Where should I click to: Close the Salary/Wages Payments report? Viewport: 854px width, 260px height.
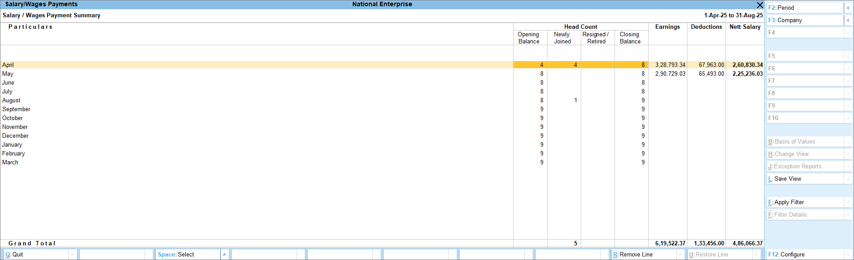[760, 5]
